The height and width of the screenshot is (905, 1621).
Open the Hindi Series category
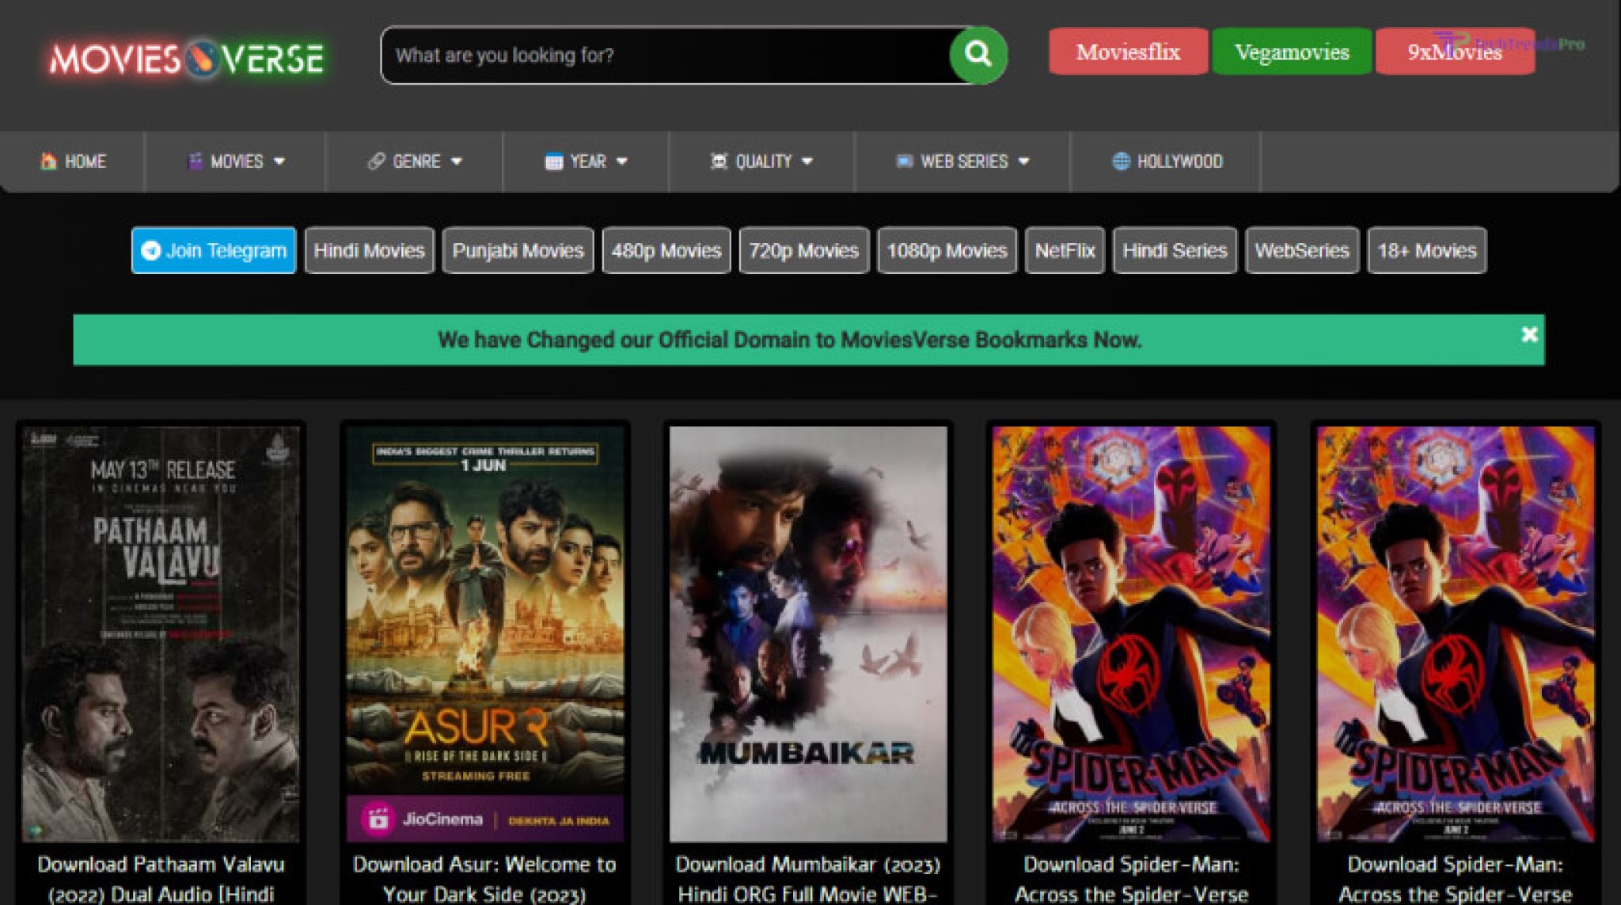pyautogui.click(x=1175, y=250)
